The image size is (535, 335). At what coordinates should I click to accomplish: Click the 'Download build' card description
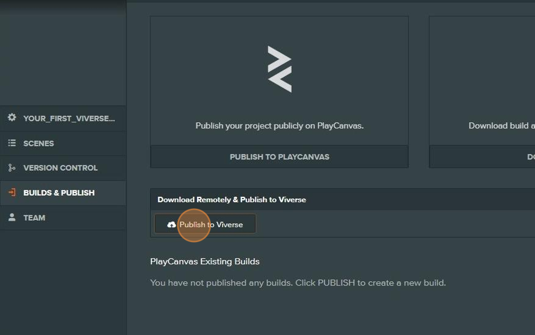[x=501, y=126]
